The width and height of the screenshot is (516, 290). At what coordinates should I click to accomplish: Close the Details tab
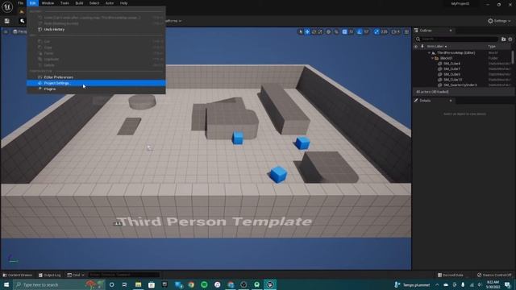pyautogui.click(x=451, y=101)
